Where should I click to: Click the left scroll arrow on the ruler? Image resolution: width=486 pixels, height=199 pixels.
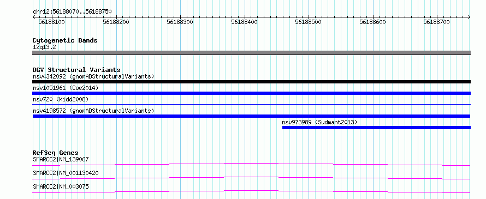34,17
